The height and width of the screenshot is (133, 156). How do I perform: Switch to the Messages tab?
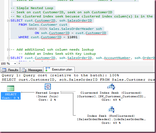pos(32,70)
